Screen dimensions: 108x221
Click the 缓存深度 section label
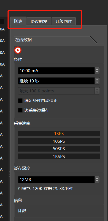point(22,168)
